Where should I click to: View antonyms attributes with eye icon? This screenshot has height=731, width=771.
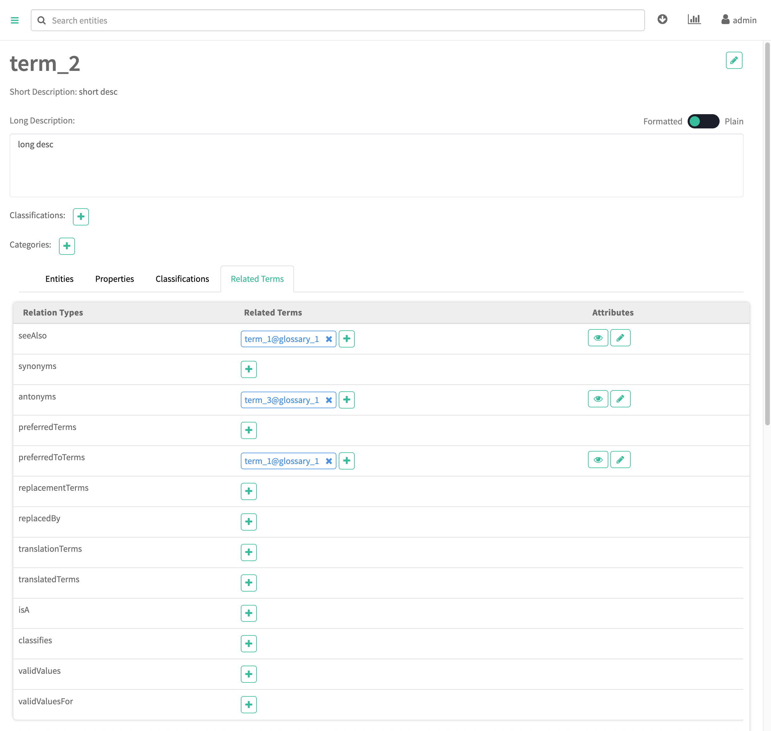(x=598, y=399)
